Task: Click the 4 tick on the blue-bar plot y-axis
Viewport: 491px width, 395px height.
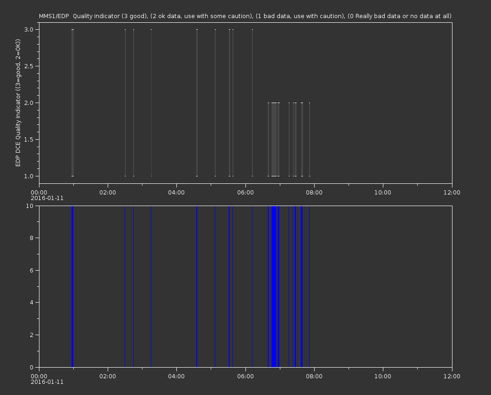Action: coord(32,303)
